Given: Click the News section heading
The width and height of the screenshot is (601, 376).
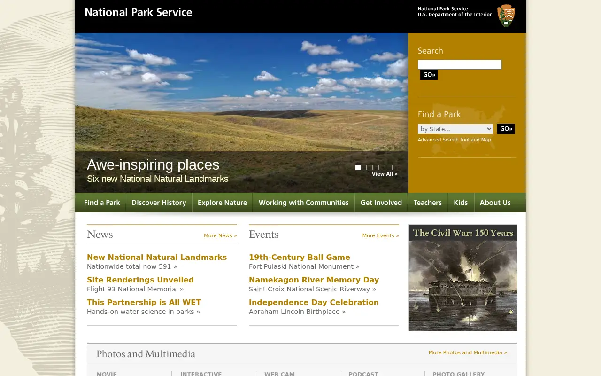Looking at the screenshot, I should (100, 235).
